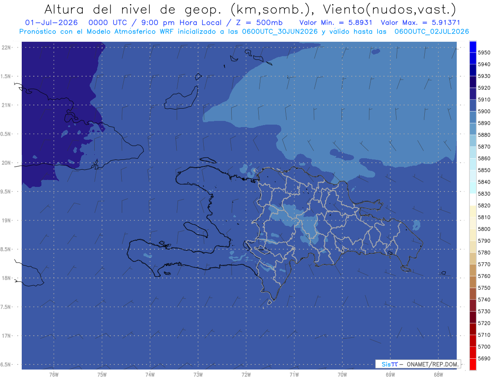Click the 71W longitude axis label
This screenshot has width=492, height=380.
[294, 375]
